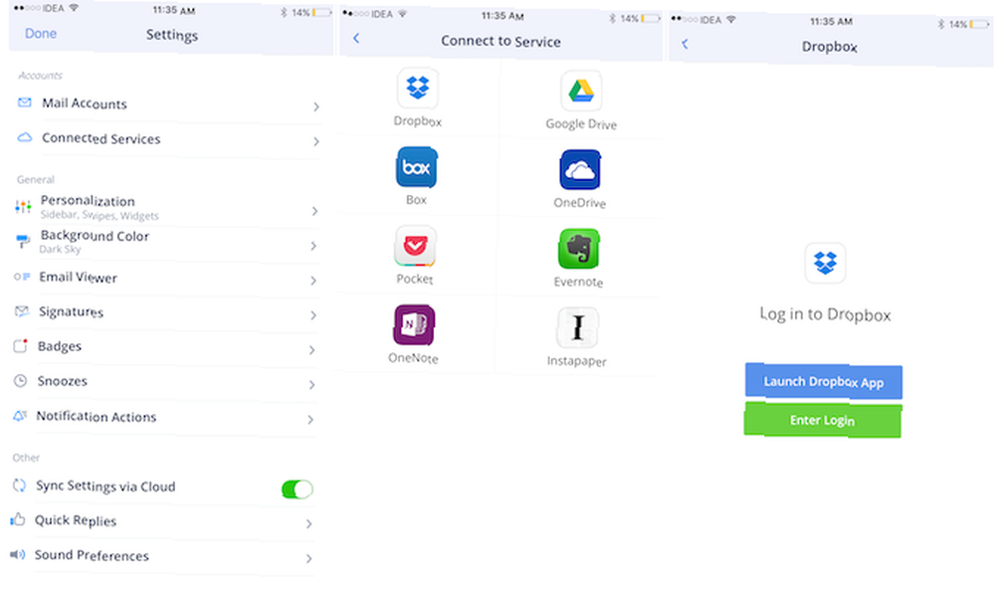Tap Done in Settings header

click(x=41, y=33)
